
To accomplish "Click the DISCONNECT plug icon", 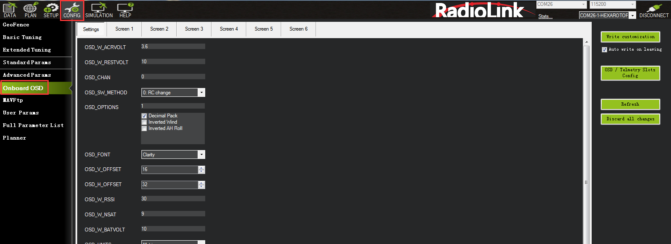I will [654, 10].
